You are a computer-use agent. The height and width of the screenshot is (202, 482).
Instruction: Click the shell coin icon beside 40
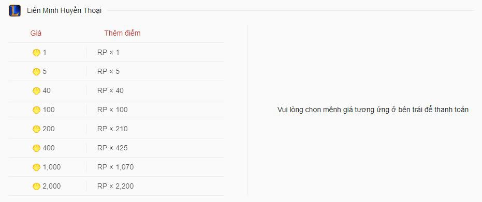(36, 91)
